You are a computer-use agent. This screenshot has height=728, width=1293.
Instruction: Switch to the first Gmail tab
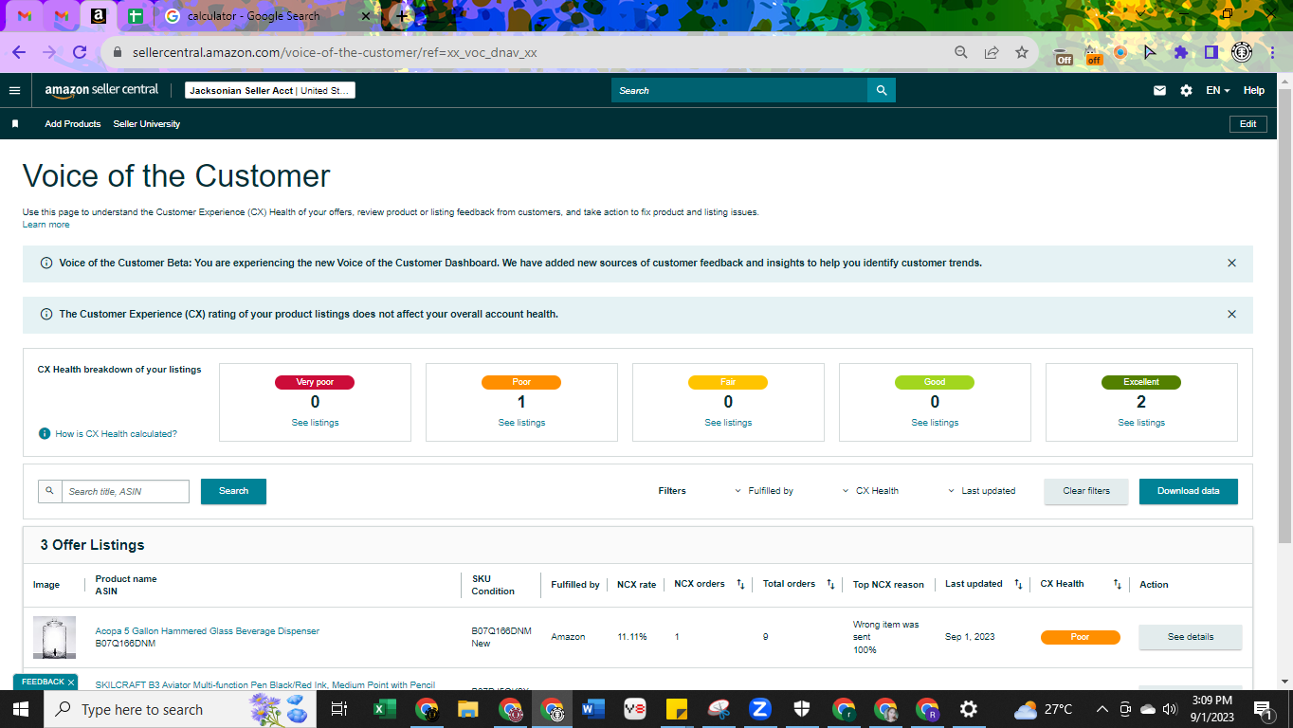point(25,16)
